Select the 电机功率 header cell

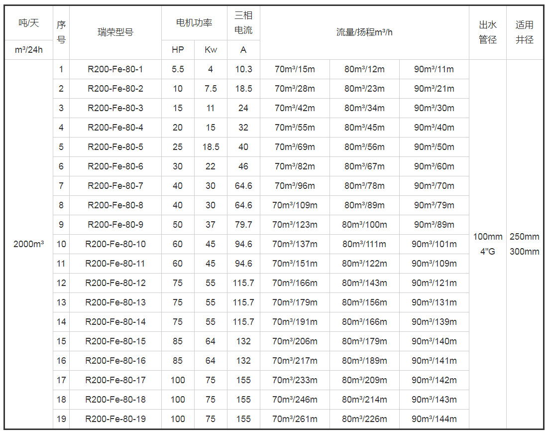194,23
